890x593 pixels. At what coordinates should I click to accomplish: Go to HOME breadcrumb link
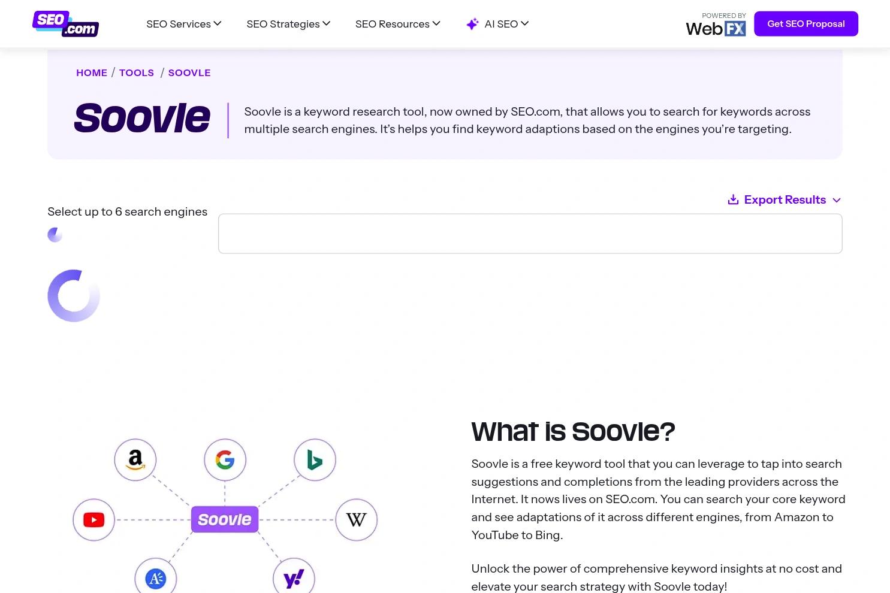[92, 72]
